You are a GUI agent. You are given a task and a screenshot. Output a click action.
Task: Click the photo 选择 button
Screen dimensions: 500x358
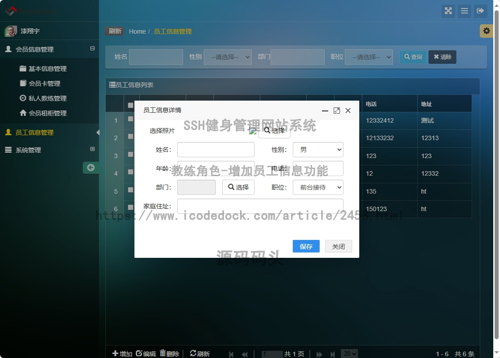tap(274, 131)
